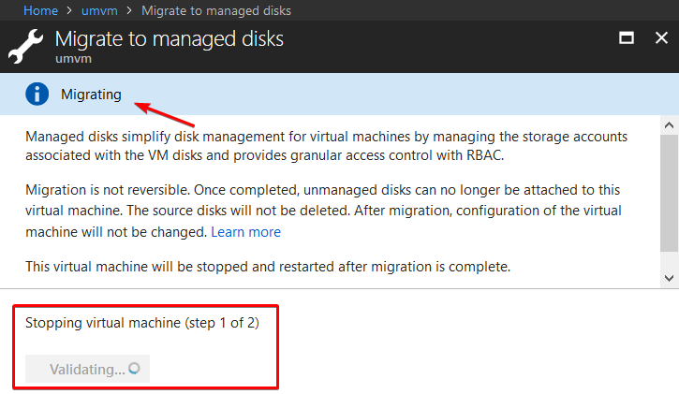Click the Stopping virtual machine step text
This screenshot has height=394, width=679.
tap(141, 323)
